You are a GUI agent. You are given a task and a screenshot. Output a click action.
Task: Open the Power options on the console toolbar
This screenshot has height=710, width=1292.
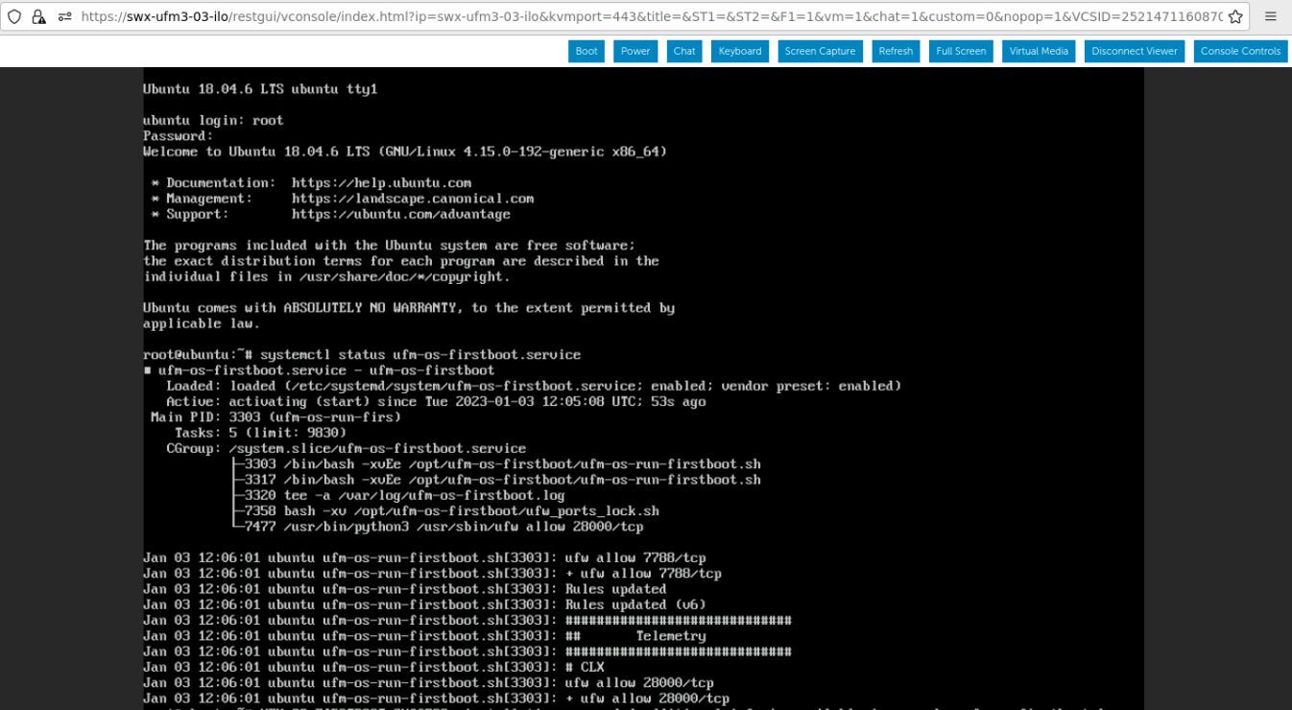[x=634, y=51]
